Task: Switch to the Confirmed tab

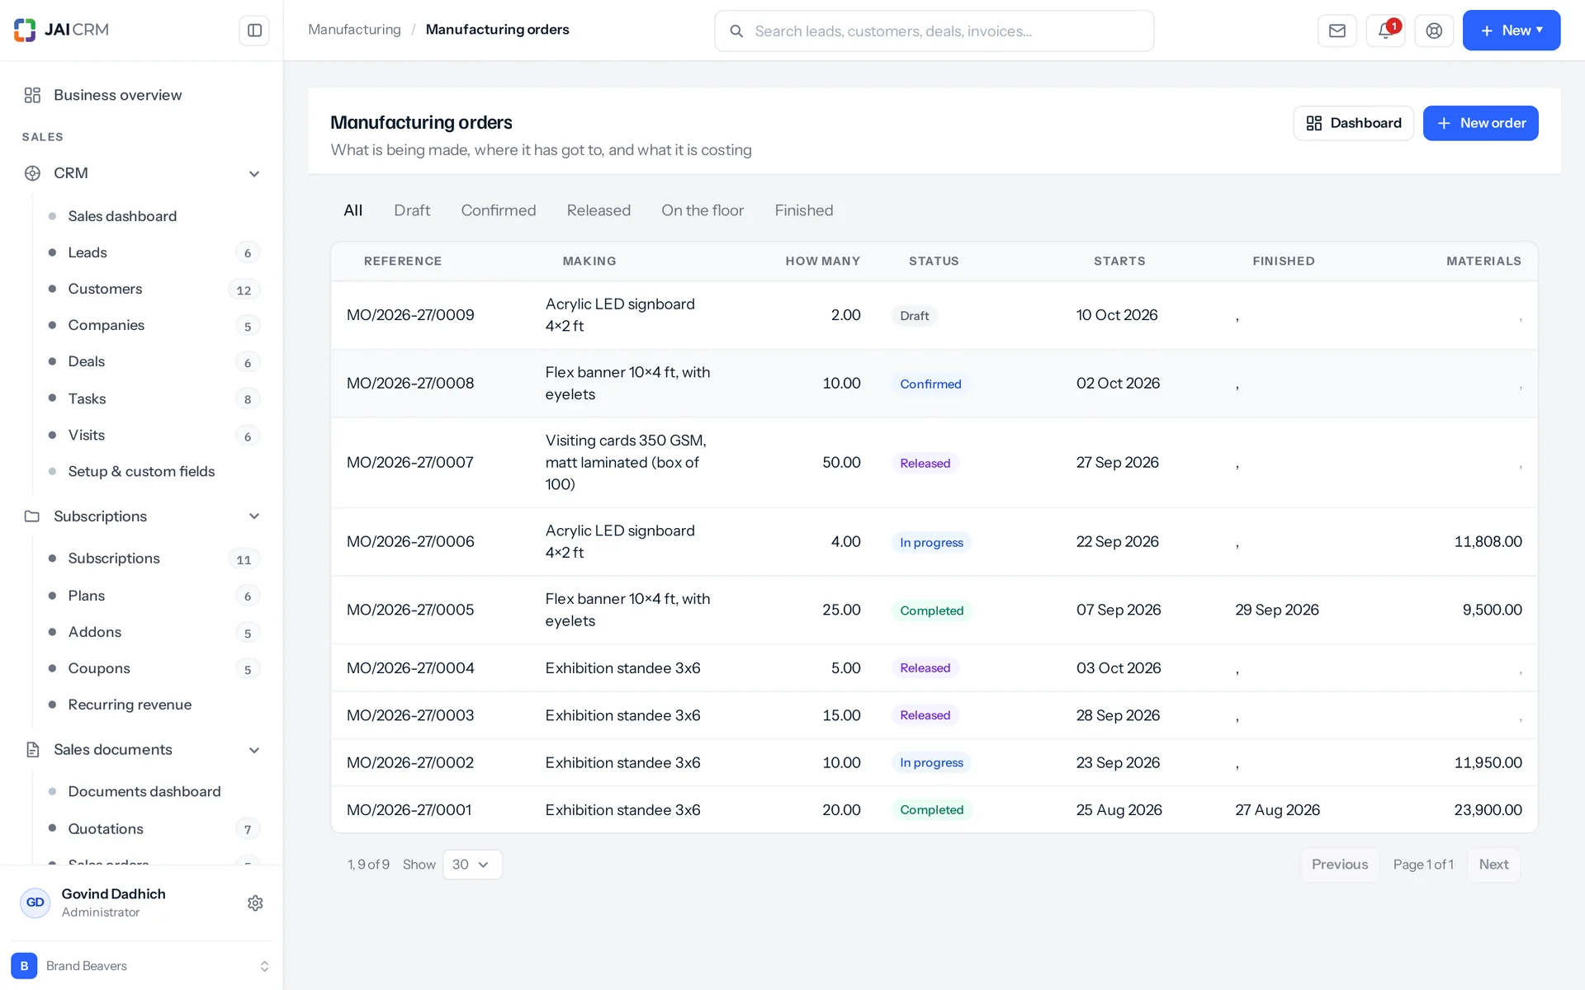Action: 499,210
